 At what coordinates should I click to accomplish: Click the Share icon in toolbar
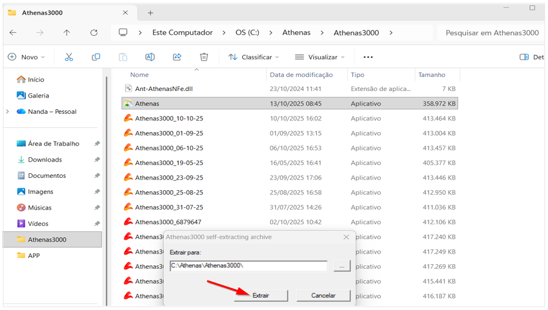(x=177, y=57)
